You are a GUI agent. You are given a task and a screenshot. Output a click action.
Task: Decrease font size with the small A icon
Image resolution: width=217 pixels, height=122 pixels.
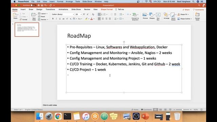87,14
